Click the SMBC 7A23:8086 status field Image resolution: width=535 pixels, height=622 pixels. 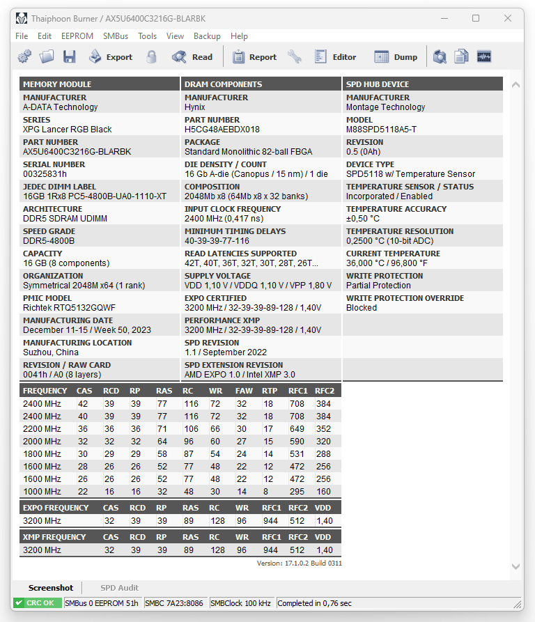point(174,603)
